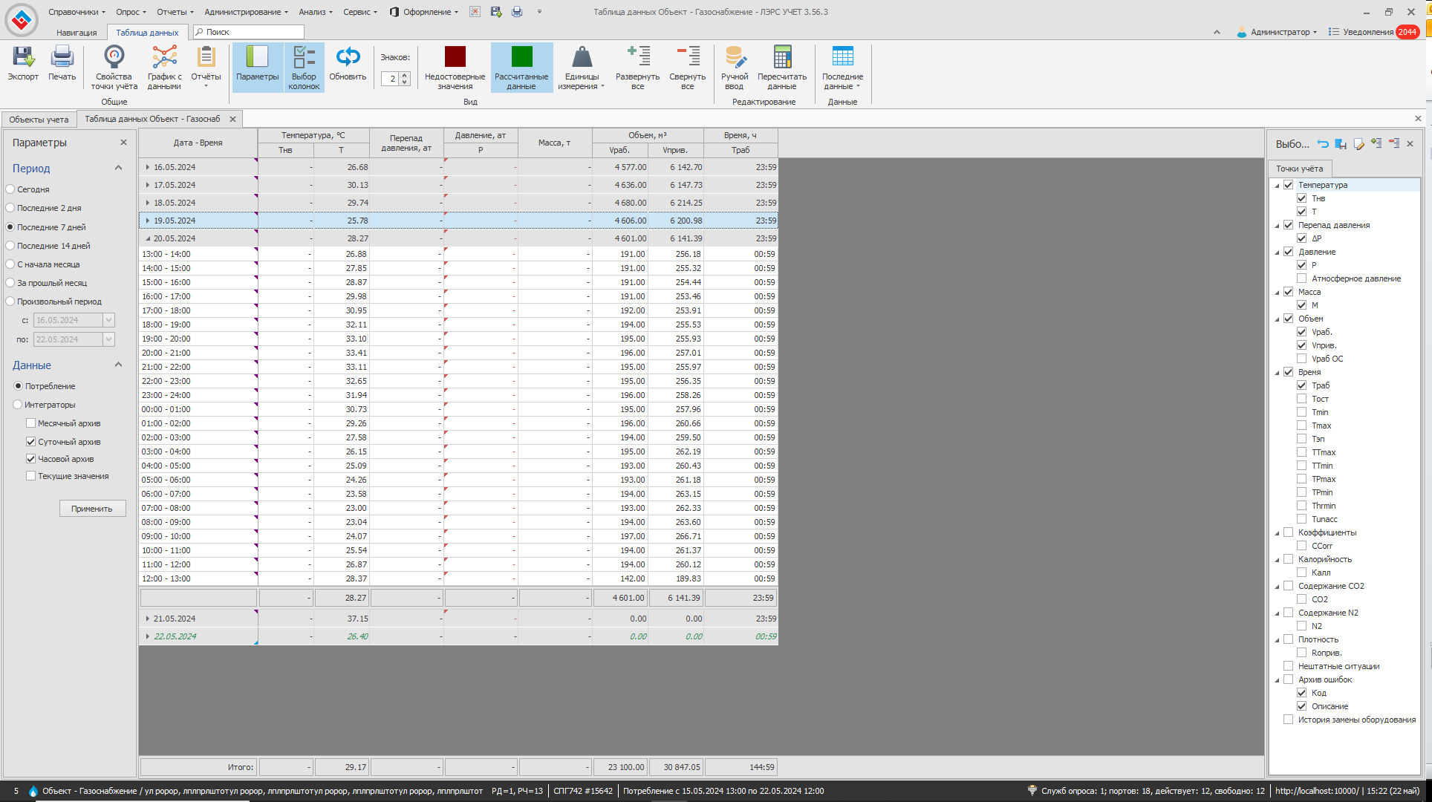Click Ручной ввод manual entry icon
1432x802 pixels.
(734, 58)
